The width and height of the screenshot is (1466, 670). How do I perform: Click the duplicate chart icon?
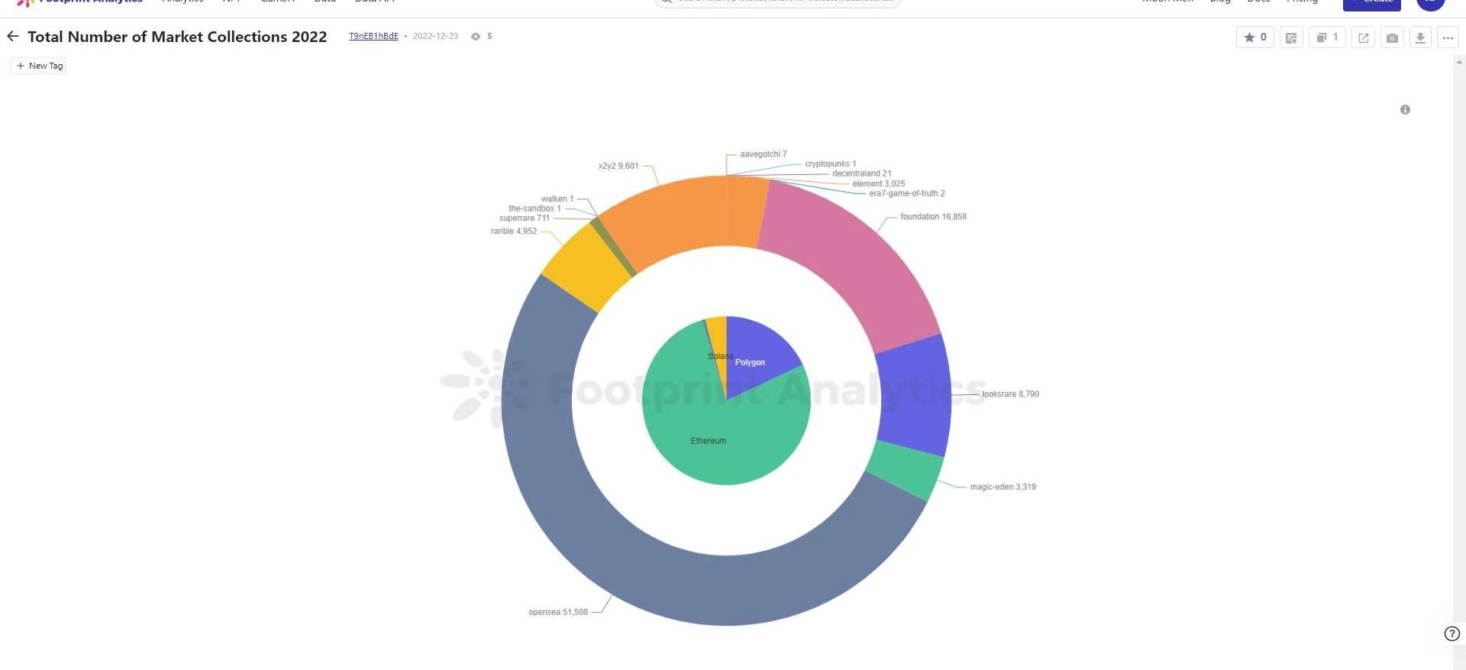tap(1327, 37)
